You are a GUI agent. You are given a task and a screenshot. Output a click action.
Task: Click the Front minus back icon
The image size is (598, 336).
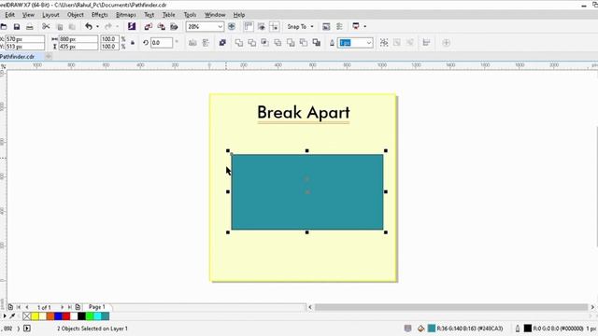click(291, 43)
